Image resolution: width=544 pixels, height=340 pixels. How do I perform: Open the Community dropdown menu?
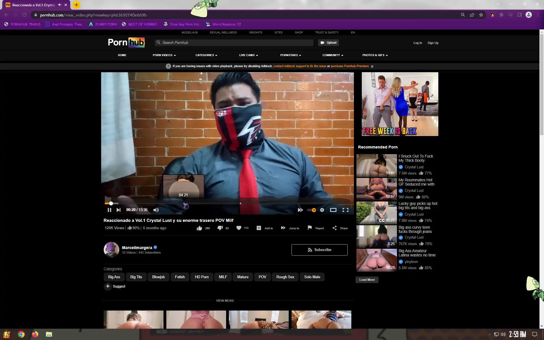(x=333, y=55)
